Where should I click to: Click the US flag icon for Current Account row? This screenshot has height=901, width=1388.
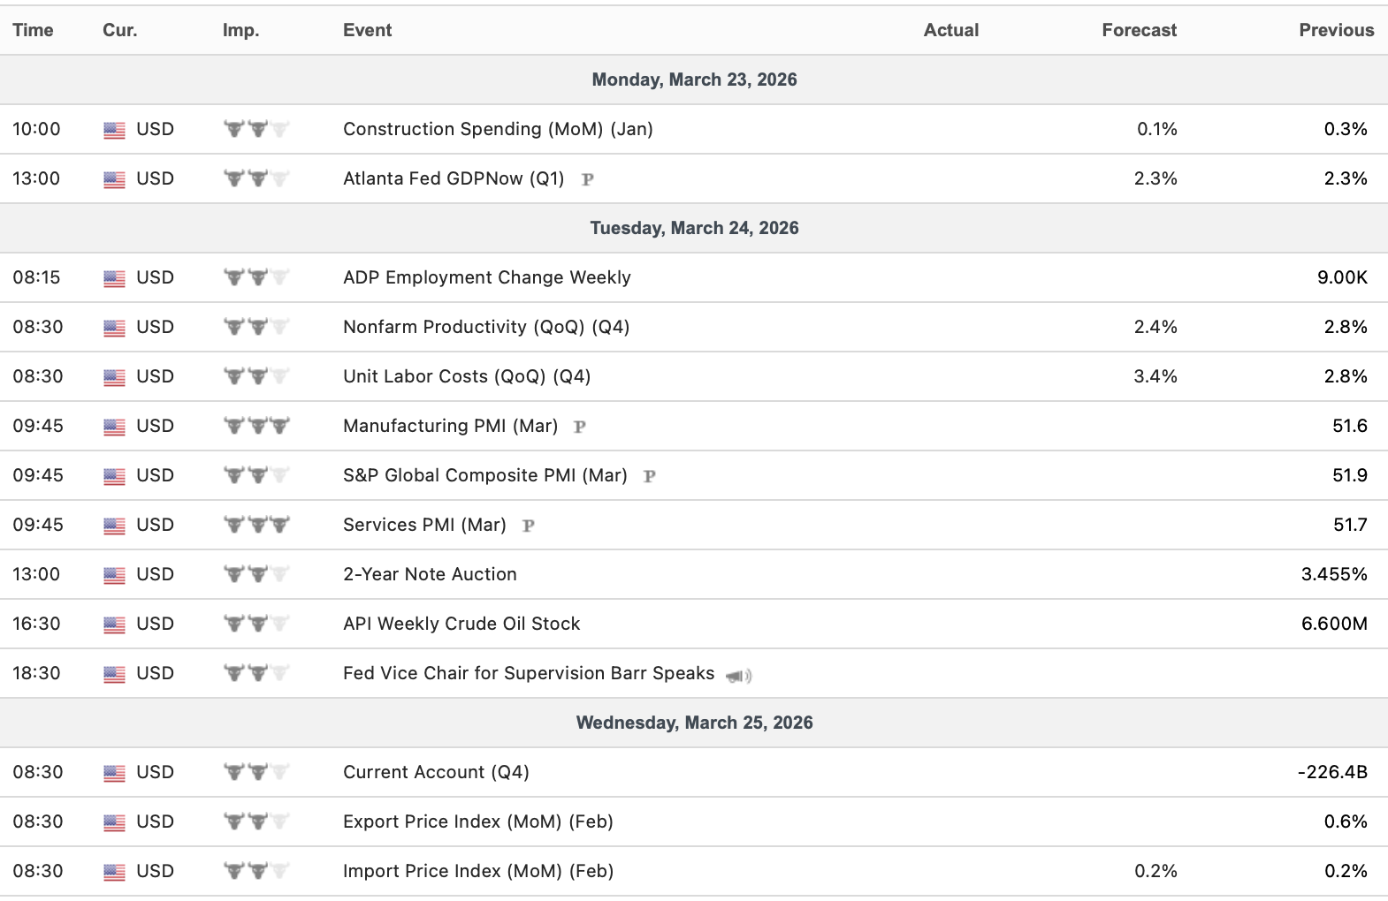click(114, 773)
